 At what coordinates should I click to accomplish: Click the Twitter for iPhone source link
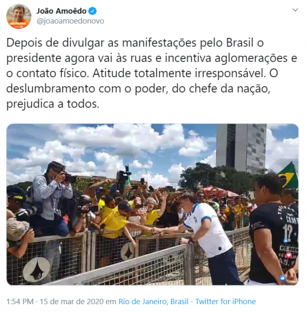[x=225, y=301]
